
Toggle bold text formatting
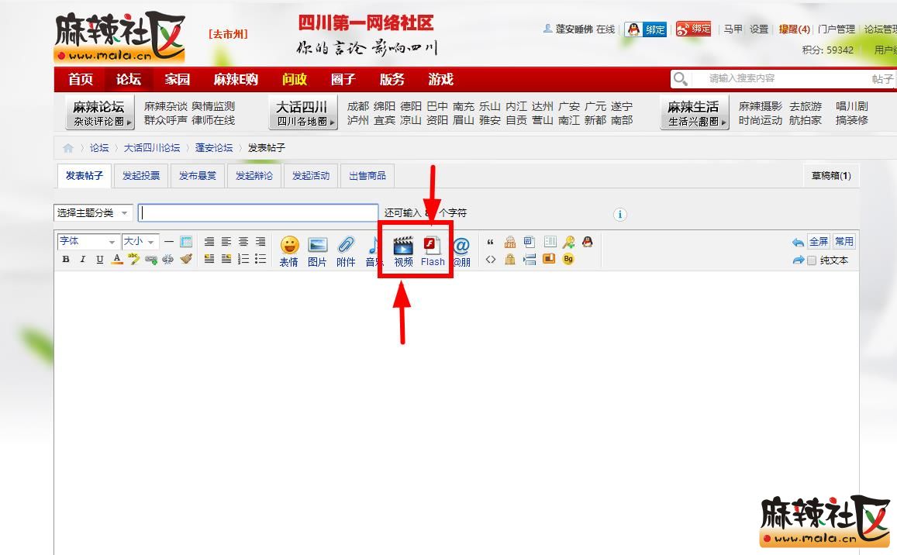(66, 259)
